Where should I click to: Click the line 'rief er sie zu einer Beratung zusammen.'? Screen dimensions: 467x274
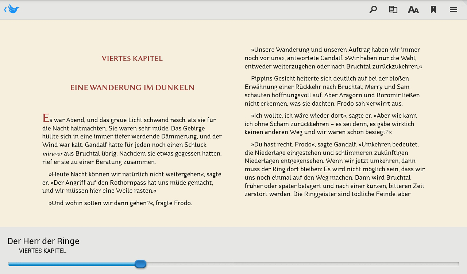(x=99, y=162)
